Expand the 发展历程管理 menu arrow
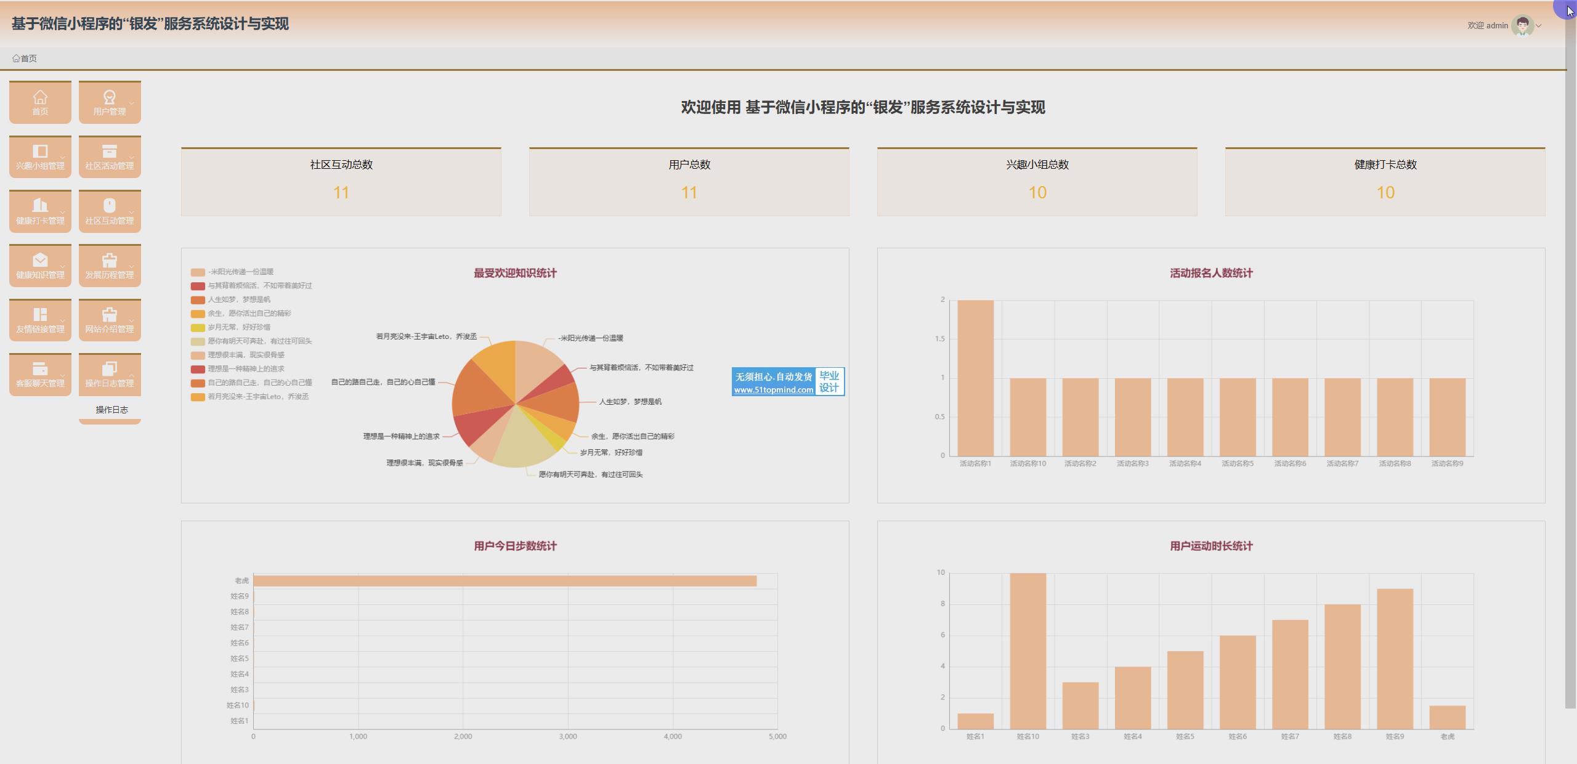This screenshot has height=764, width=1577. click(x=131, y=267)
